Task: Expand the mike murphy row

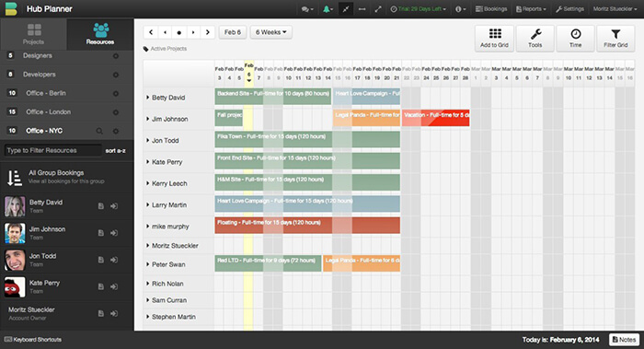Action: click(x=147, y=227)
